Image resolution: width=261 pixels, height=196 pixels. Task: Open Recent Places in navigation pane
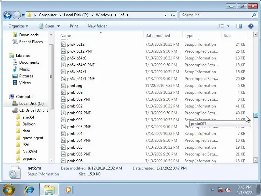click(x=31, y=42)
